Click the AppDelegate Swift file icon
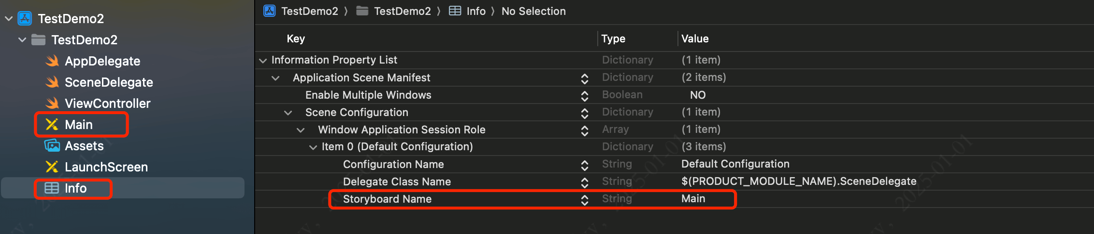 tap(52, 61)
